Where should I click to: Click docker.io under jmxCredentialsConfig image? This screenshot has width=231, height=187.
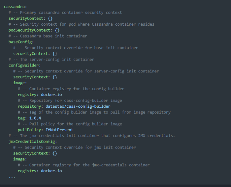click(51, 171)
